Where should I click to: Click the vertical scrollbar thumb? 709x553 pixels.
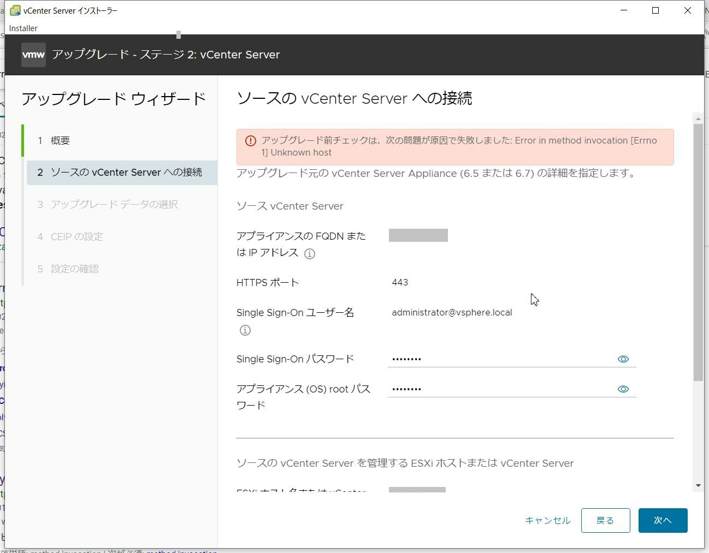tap(698, 252)
